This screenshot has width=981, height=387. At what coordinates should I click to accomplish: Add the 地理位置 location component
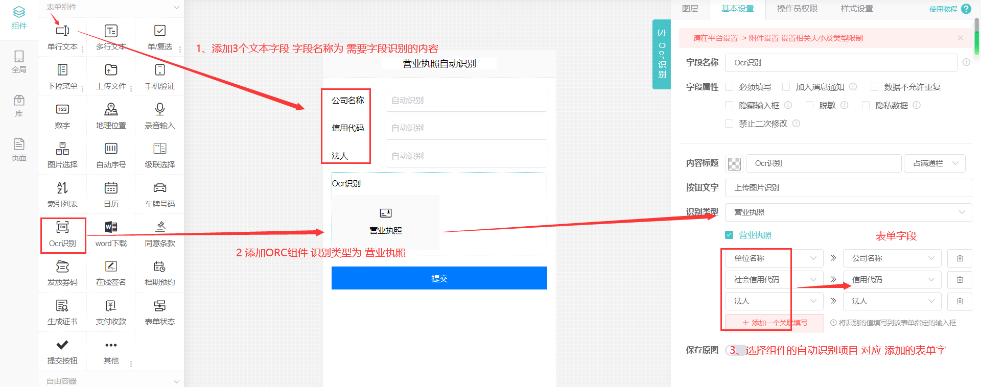[x=111, y=116]
